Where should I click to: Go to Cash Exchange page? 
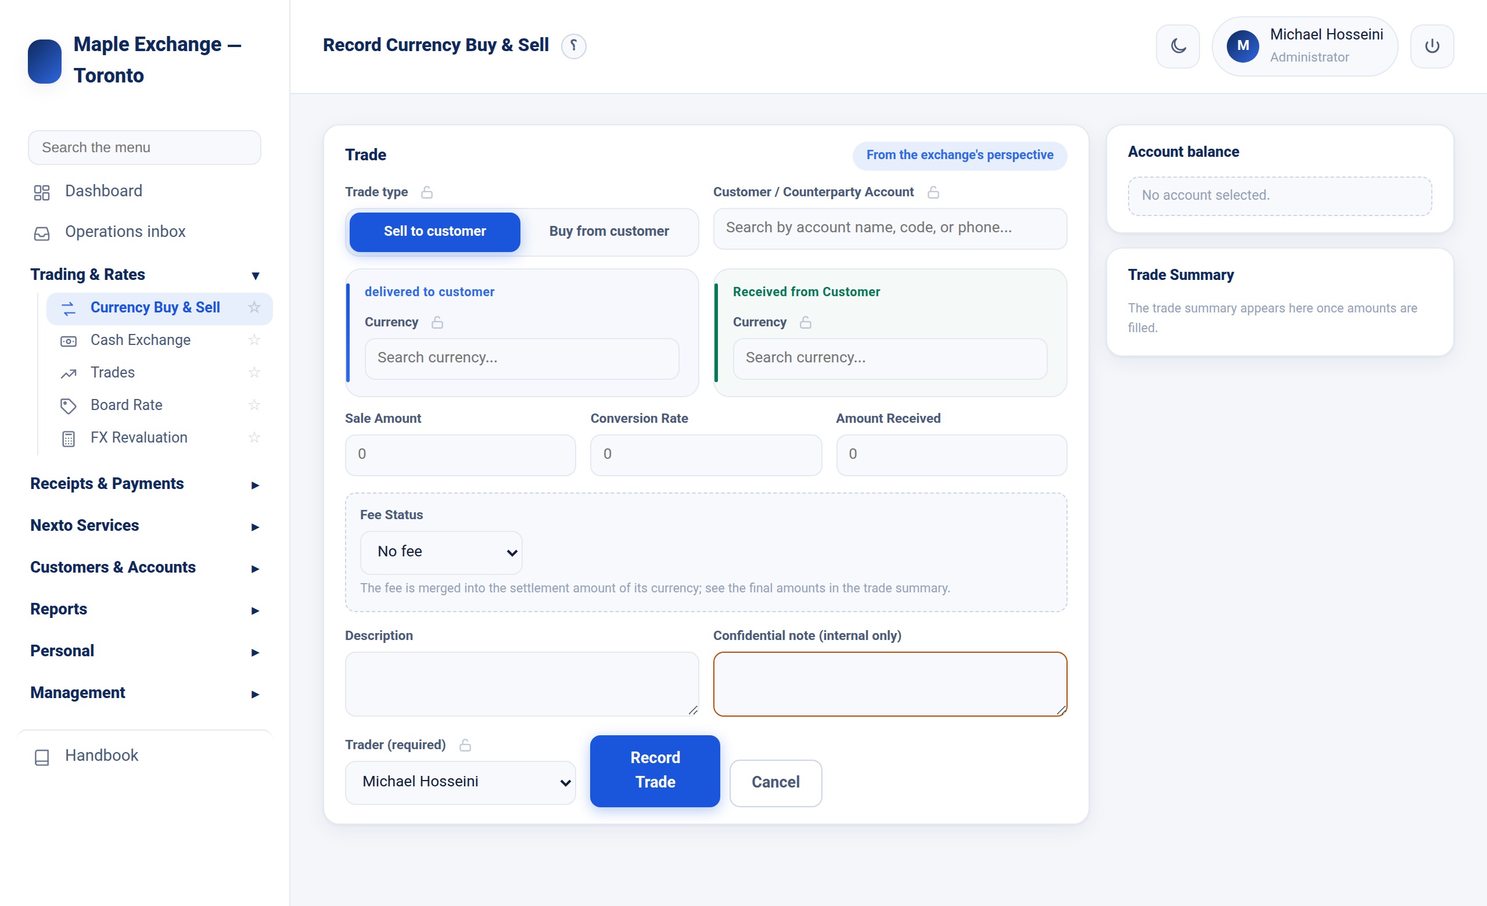159,340
